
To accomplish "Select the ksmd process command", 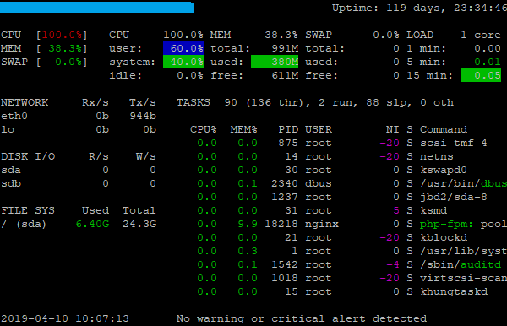I will pos(433,210).
